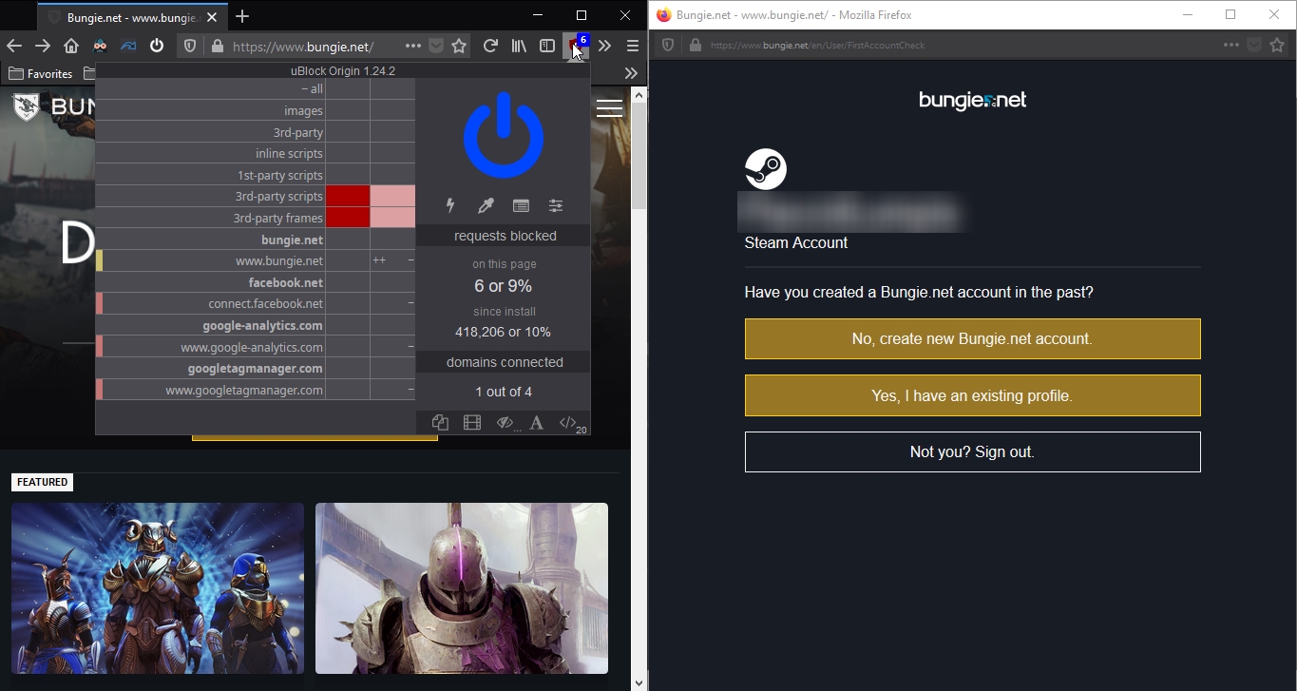Click the global 3rd-party scripts red block cell
This screenshot has width=1297, height=691.
(x=348, y=197)
